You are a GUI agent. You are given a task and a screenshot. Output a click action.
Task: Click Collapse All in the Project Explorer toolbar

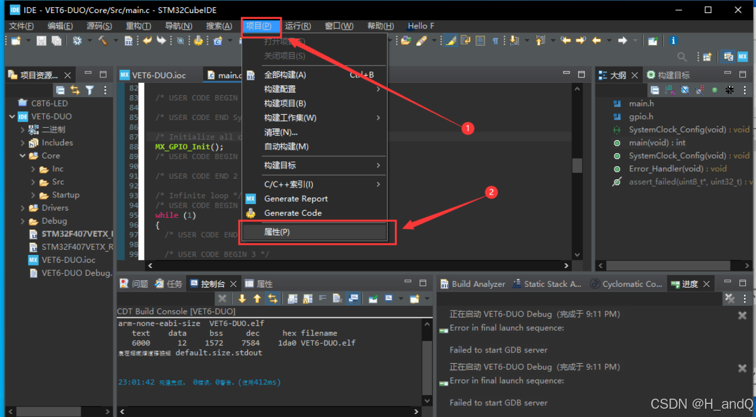click(60, 90)
